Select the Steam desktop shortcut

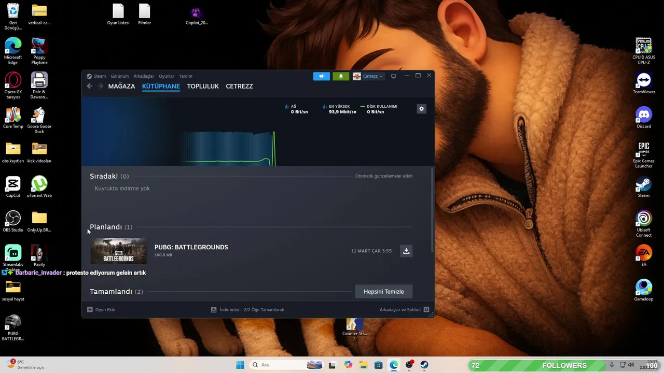(x=644, y=187)
